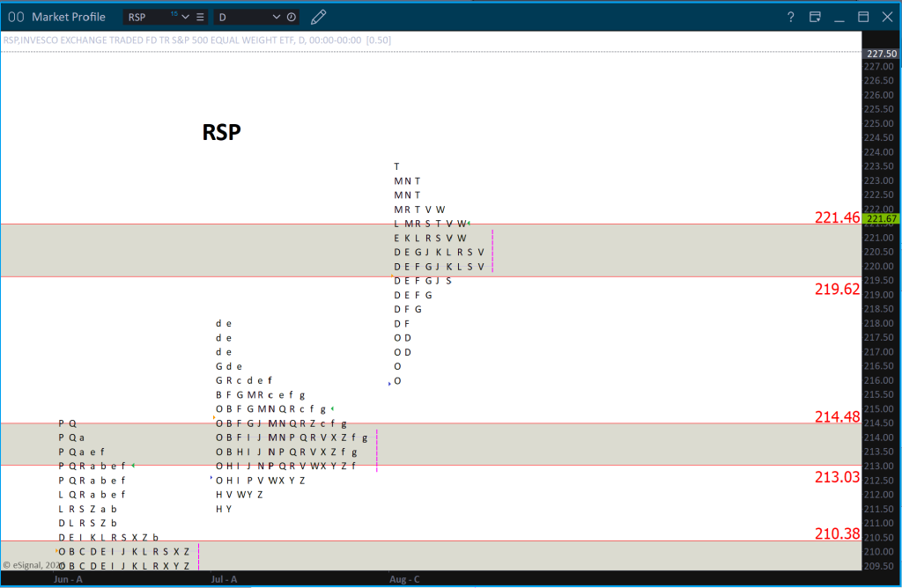Screen dimensions: 902x588
Task: Click the 225.00 price axis label
Action: (878, 123)
